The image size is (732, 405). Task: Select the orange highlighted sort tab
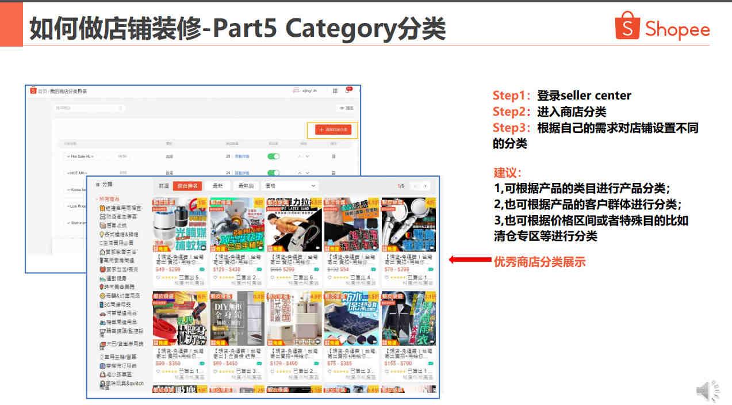(187, 186)
